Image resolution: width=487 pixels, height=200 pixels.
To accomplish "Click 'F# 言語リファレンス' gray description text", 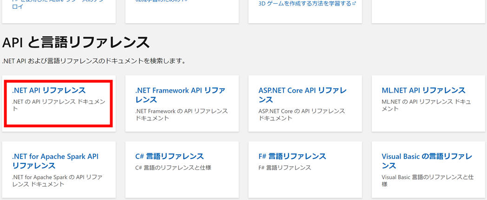I will point(284,168).
